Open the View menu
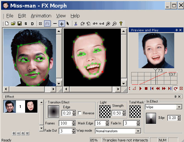The width and height of the screenshot is (184, 142). pos(61,16)
